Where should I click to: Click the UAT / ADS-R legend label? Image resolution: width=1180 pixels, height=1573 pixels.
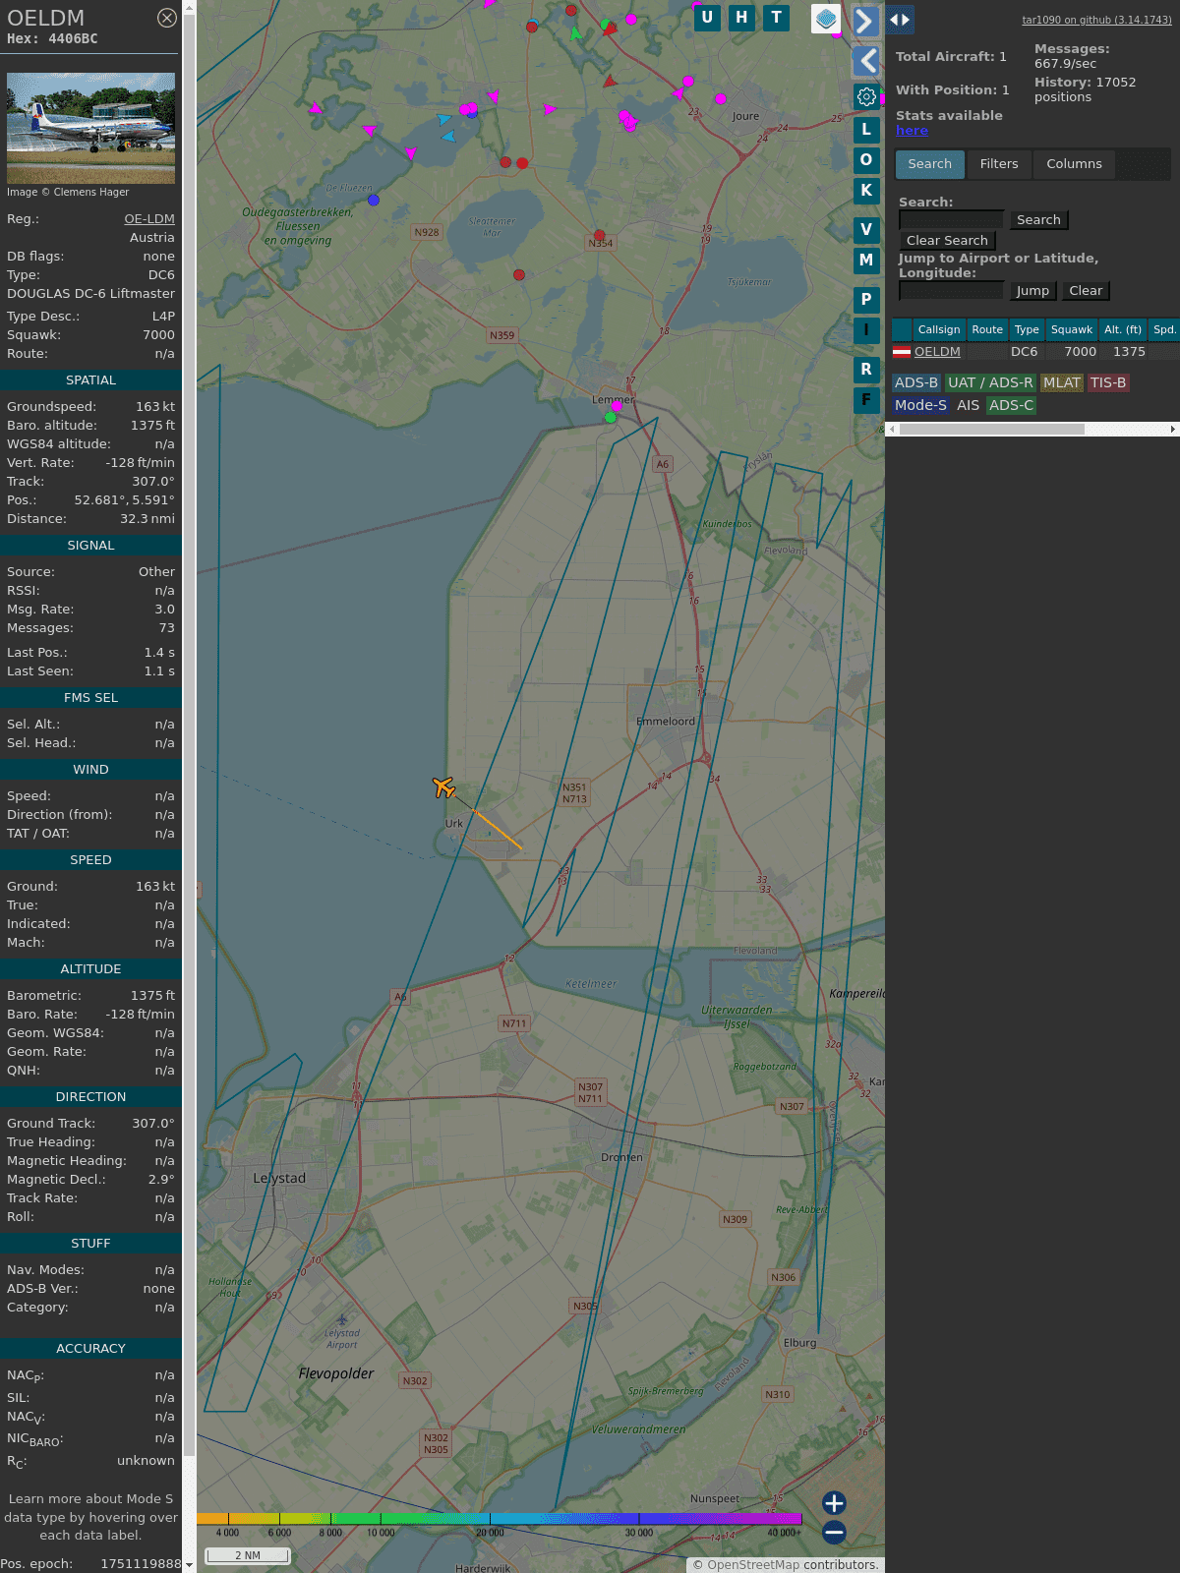pyautogui.click(x=990, y=383)
